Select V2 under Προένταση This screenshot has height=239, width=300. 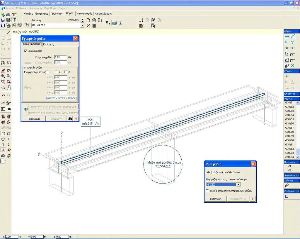pyautogui.click(x=290, y=170)
